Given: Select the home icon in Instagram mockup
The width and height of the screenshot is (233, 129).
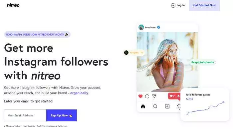Looking at the screenshot, I should click(143, 106).
